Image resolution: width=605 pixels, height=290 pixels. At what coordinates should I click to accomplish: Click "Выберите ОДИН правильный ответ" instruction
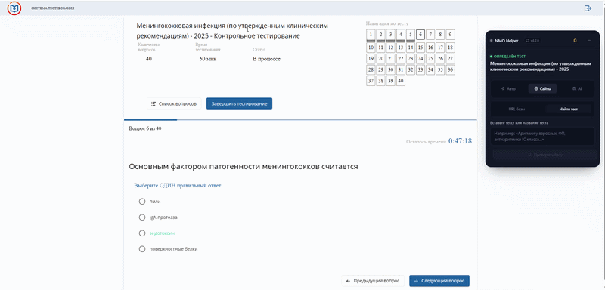(178, 186)
